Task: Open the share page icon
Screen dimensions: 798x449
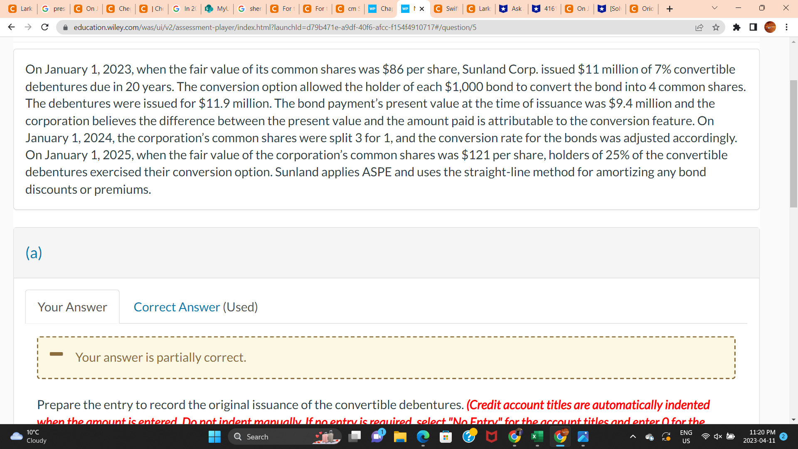Action: pyautogui.click(x=699, y=27)
